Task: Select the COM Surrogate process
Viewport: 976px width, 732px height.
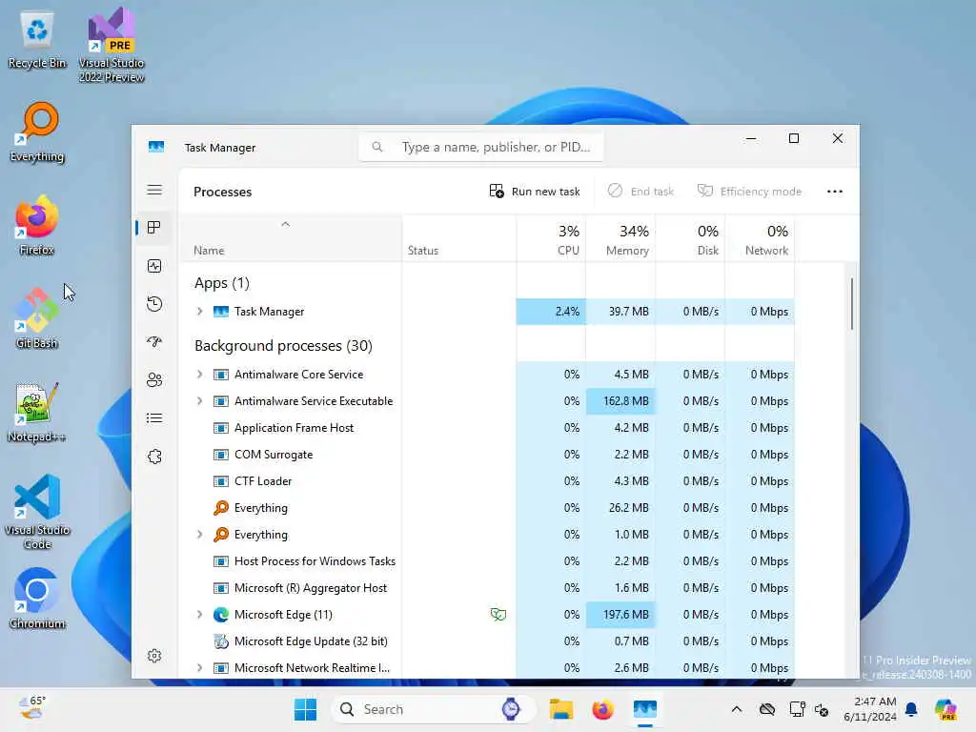Action: pos(274,455)
